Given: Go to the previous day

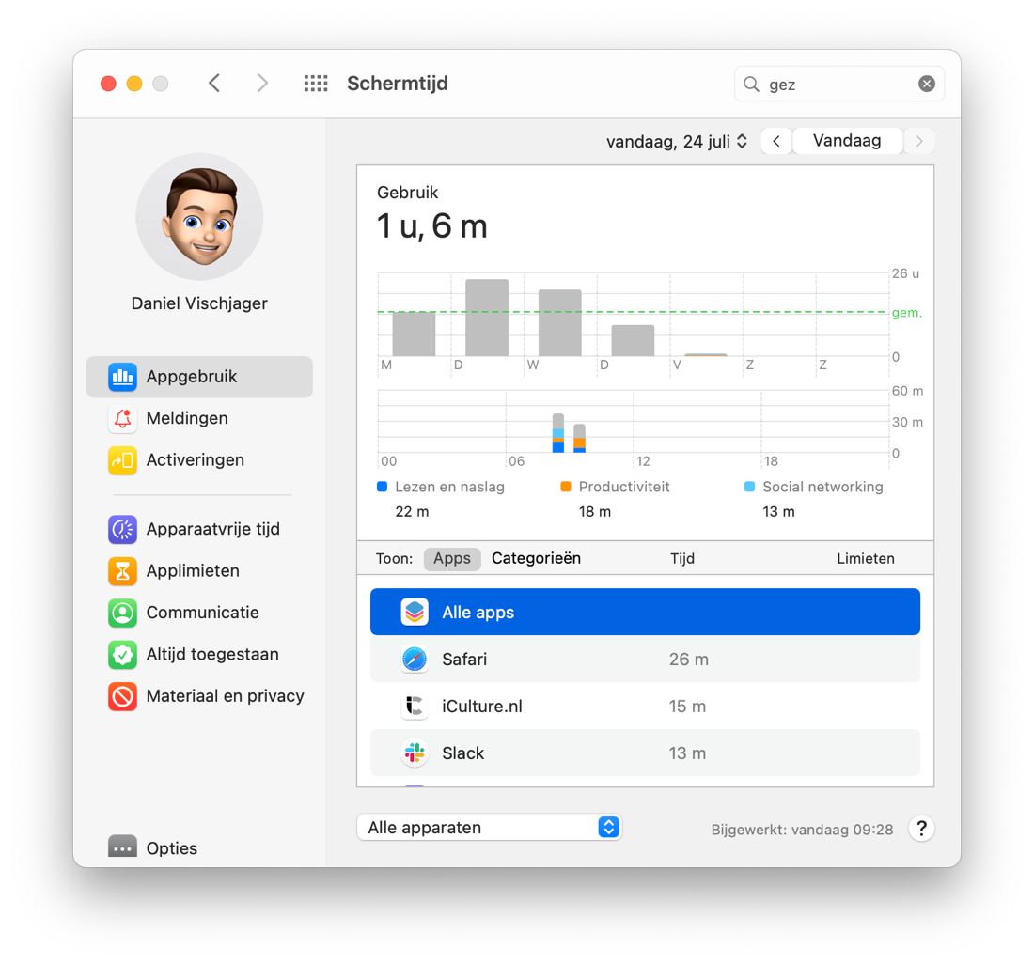Looking at the screenshot, I should 776,141.
